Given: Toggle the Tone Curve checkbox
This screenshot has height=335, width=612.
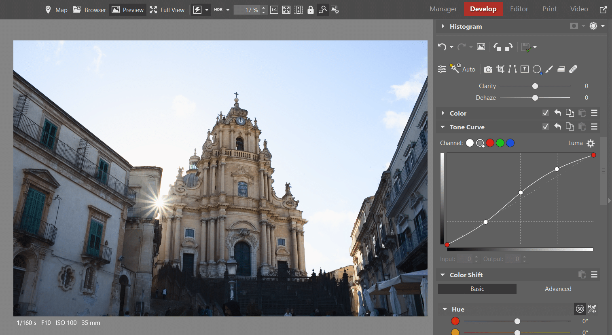Looking at the screenshot, I should click(546, 126).
